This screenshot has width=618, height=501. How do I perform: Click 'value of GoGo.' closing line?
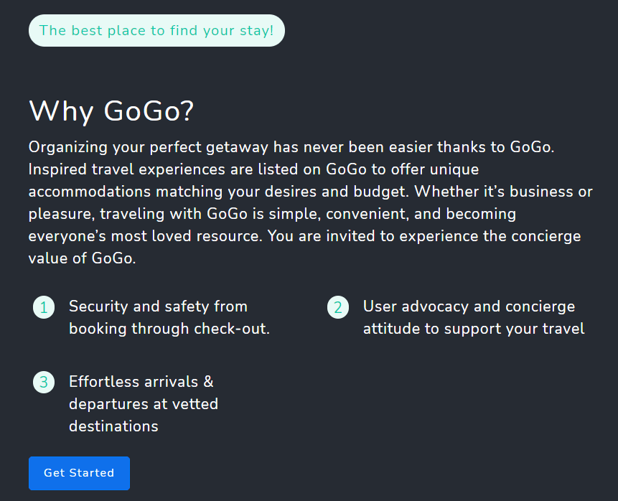(82, 258)
